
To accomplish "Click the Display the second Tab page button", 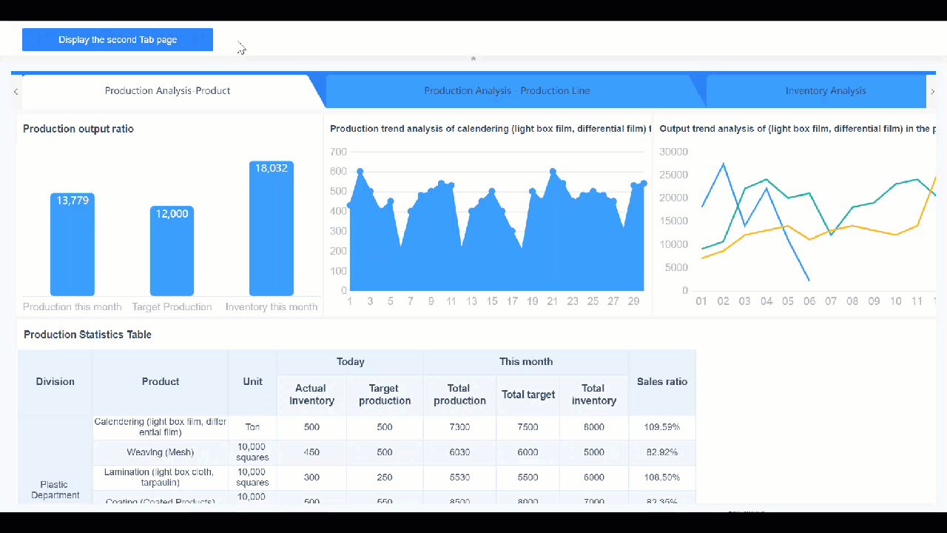I will [x=117, y=39].
